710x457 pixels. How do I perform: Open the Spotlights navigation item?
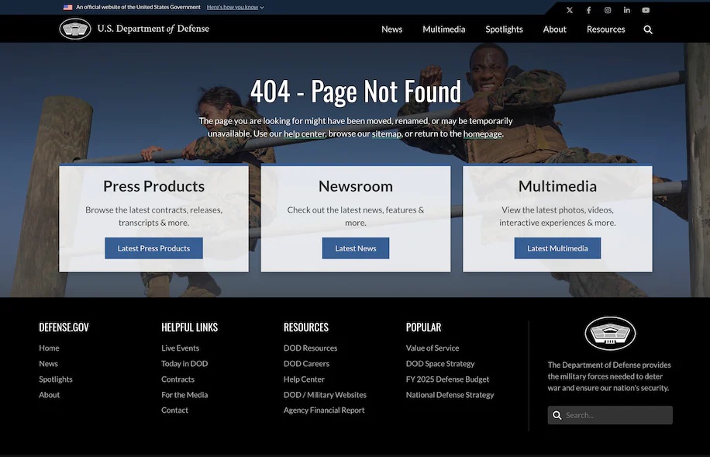(x=504, y=29)
